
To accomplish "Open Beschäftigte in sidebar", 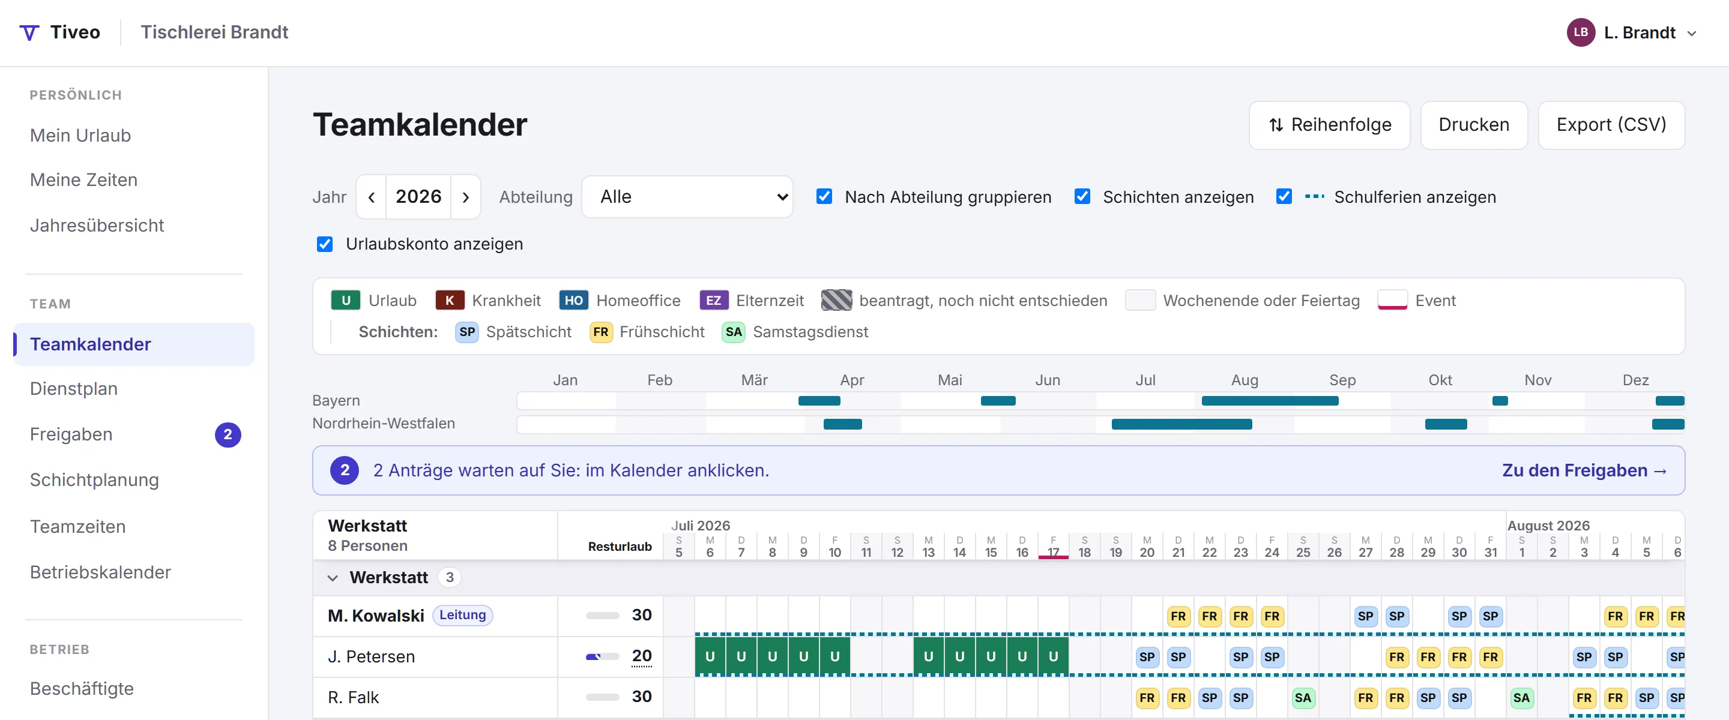I will 82,689.
